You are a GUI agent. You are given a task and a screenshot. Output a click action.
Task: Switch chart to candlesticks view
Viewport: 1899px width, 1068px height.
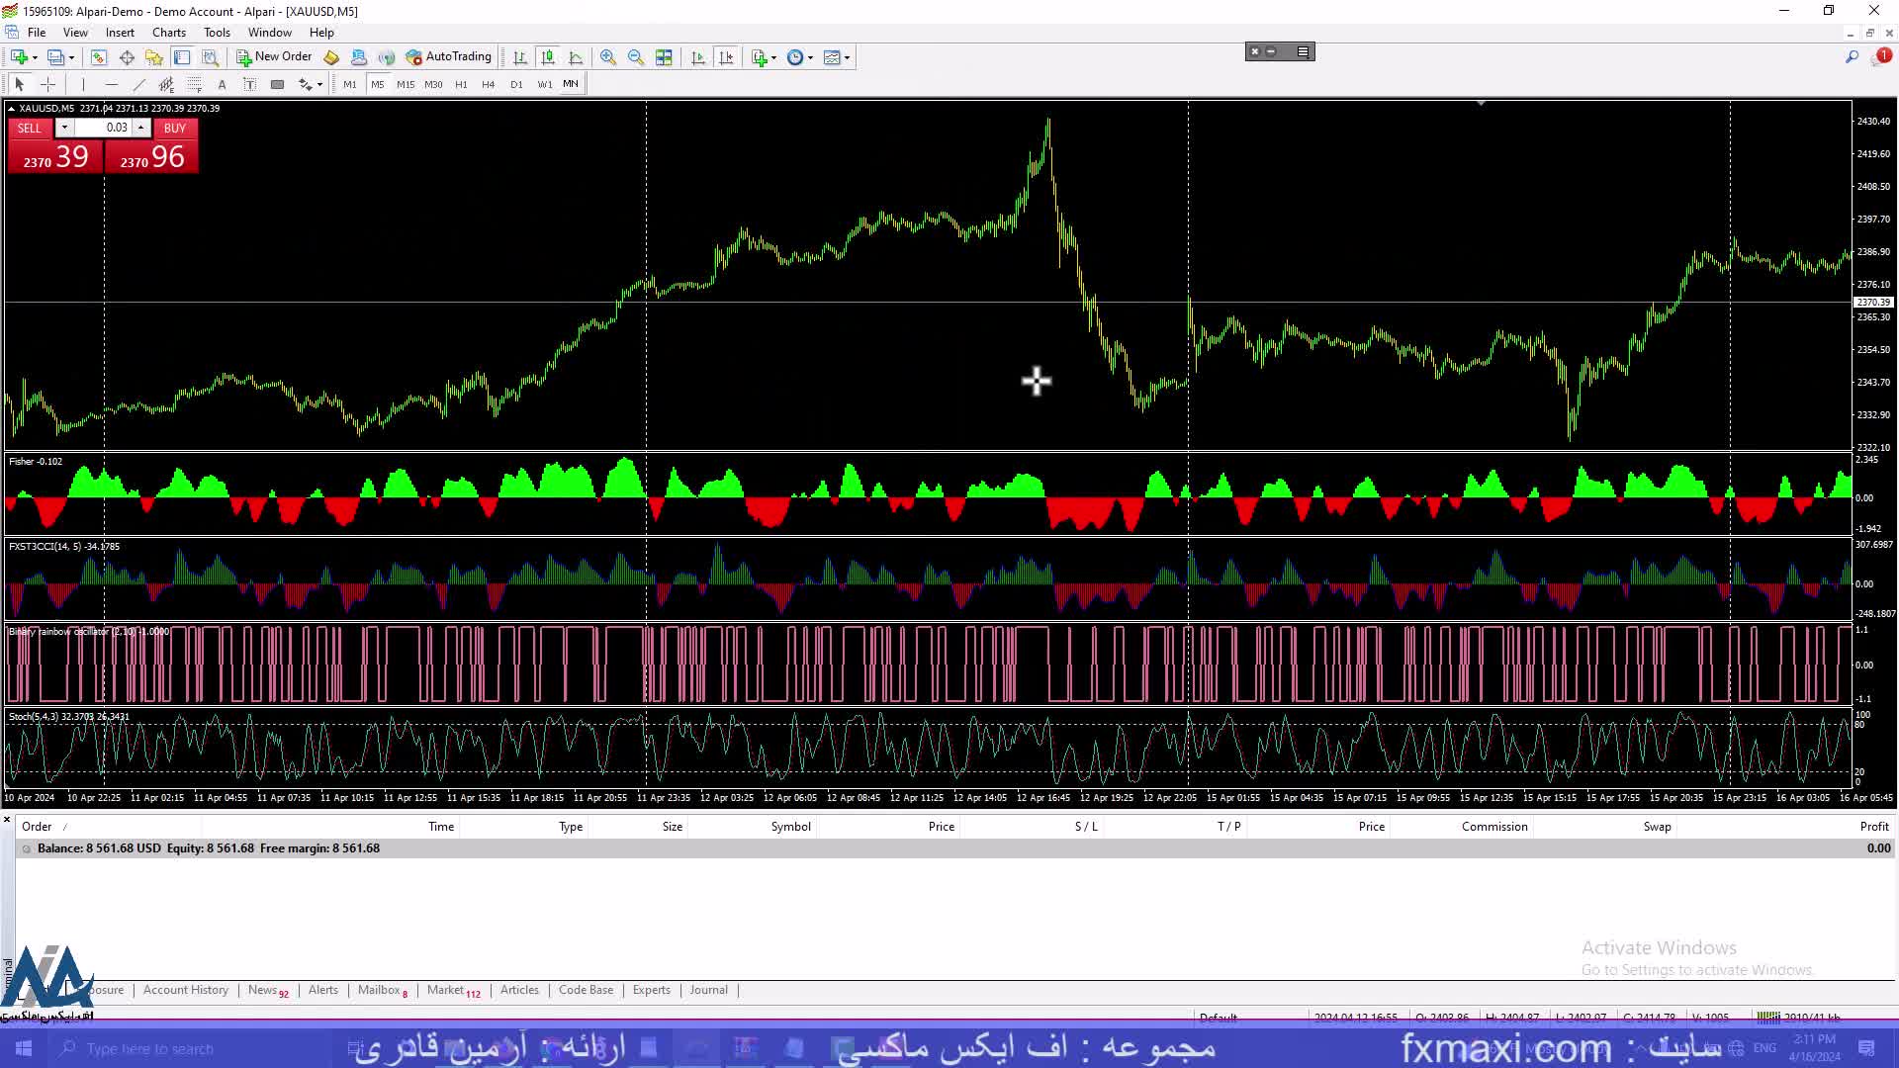click(548, 57)
